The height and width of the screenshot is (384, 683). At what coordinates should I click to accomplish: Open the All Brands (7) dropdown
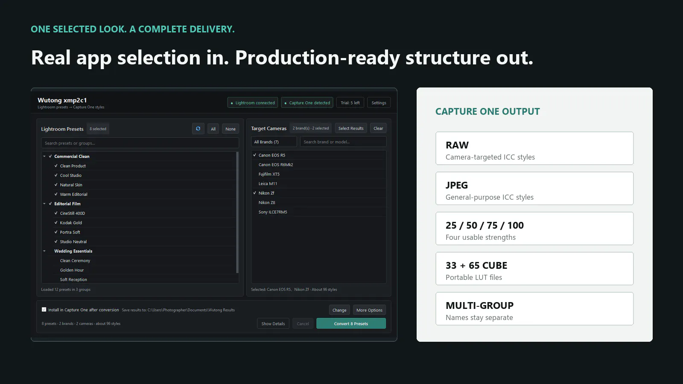click(274, 142)
